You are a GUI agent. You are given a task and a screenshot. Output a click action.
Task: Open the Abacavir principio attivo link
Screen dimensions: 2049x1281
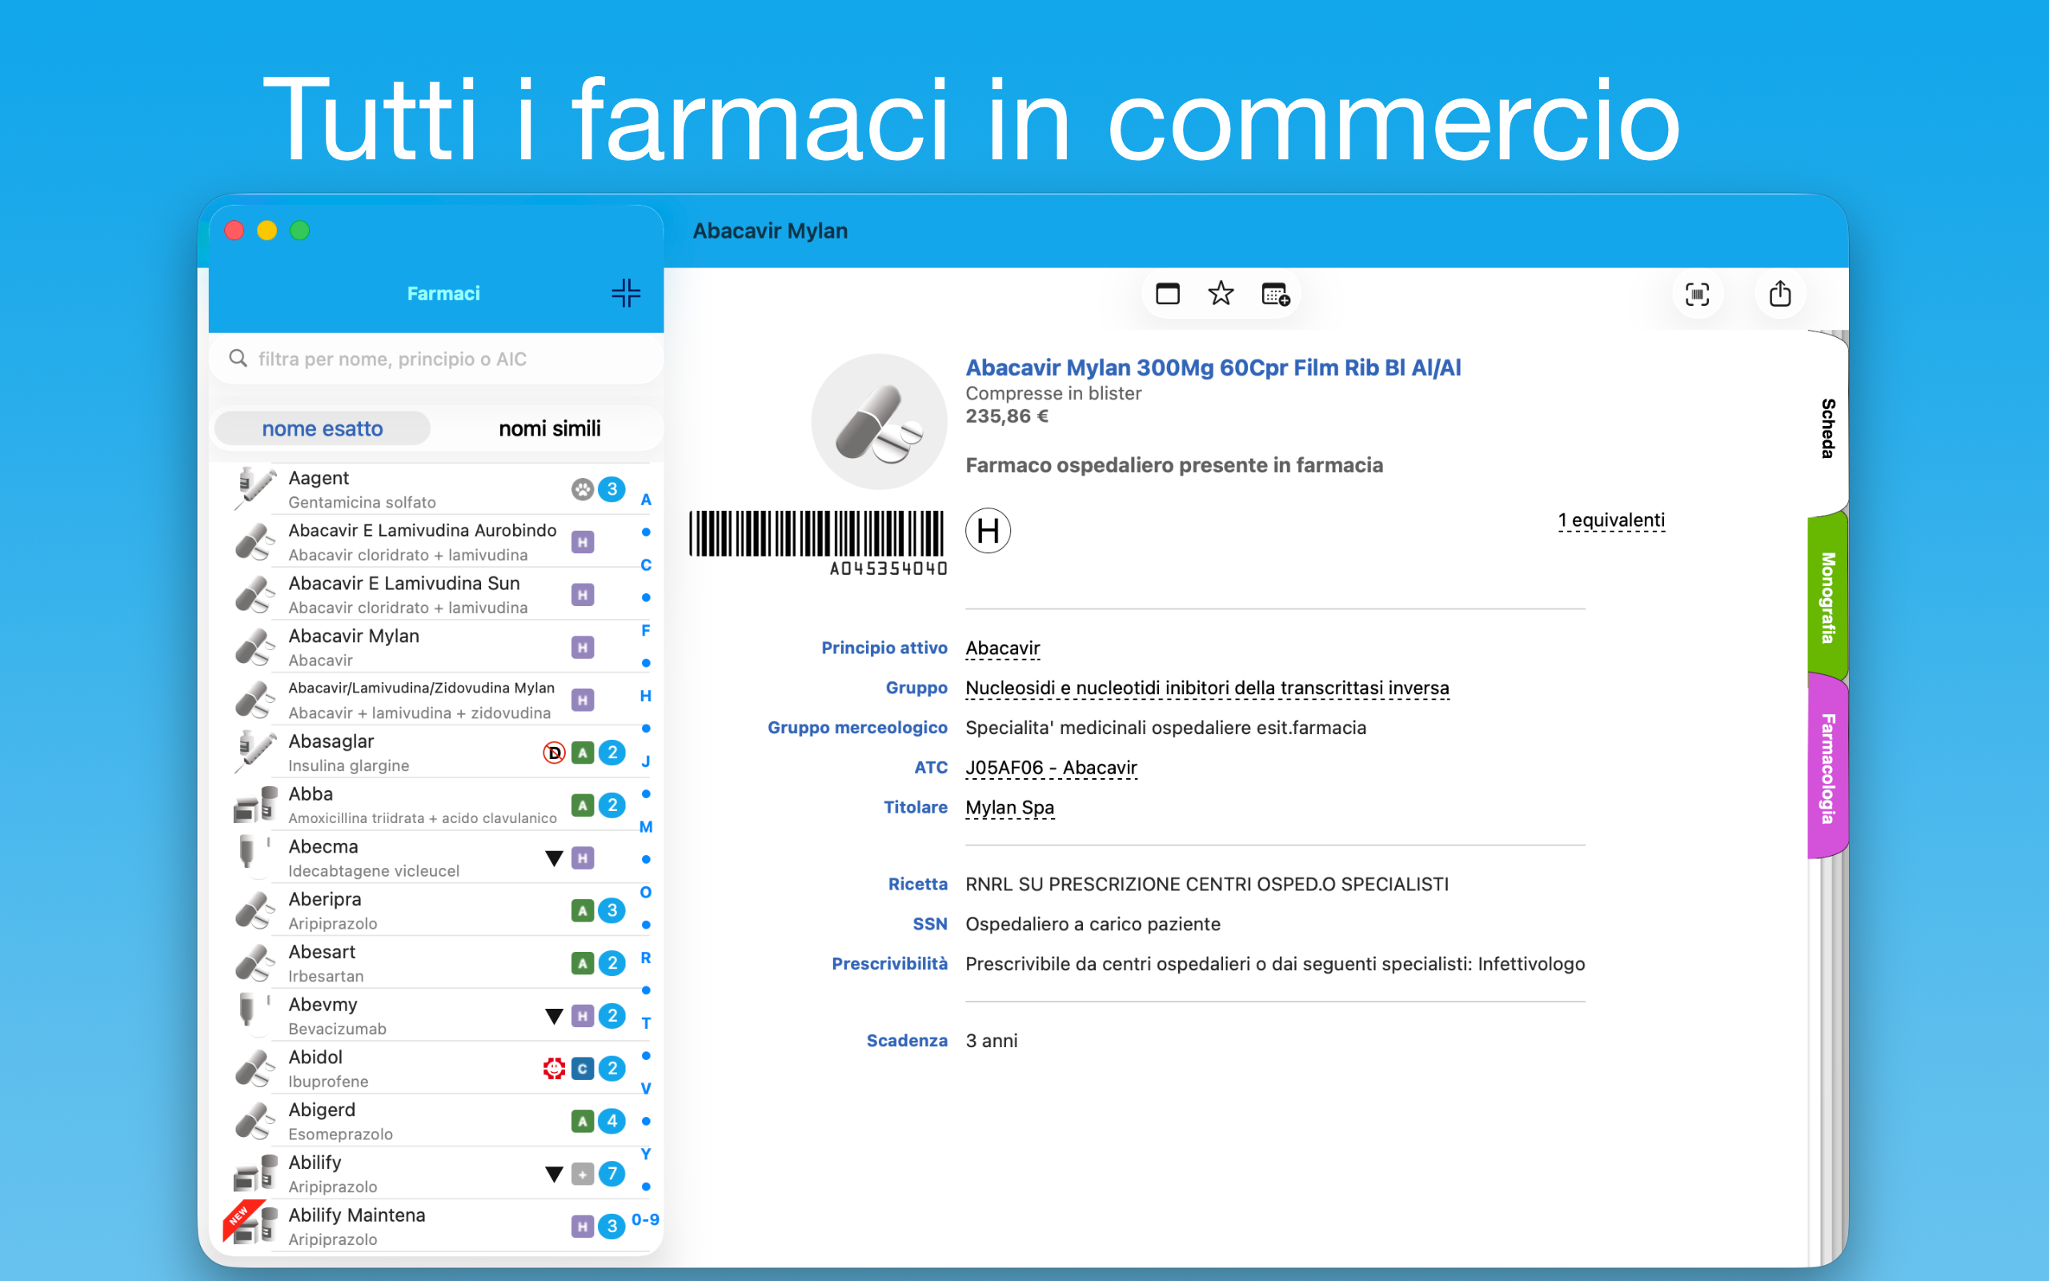coord(1002,649)
